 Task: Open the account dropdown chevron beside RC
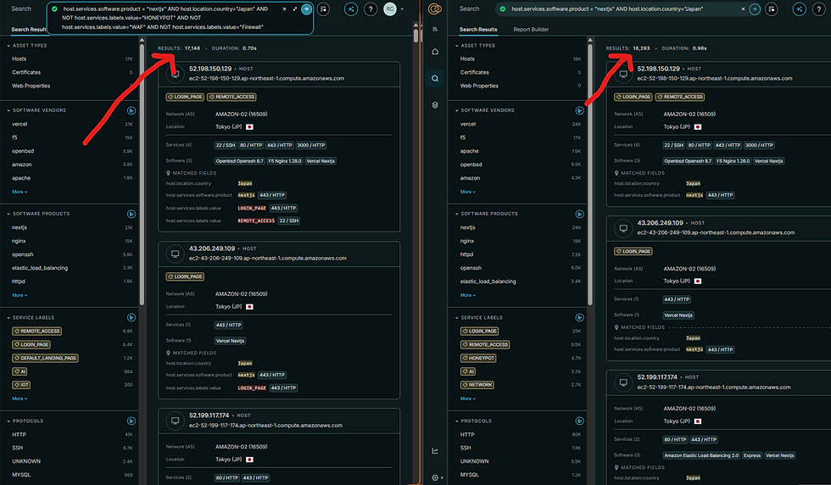[402, 9]
